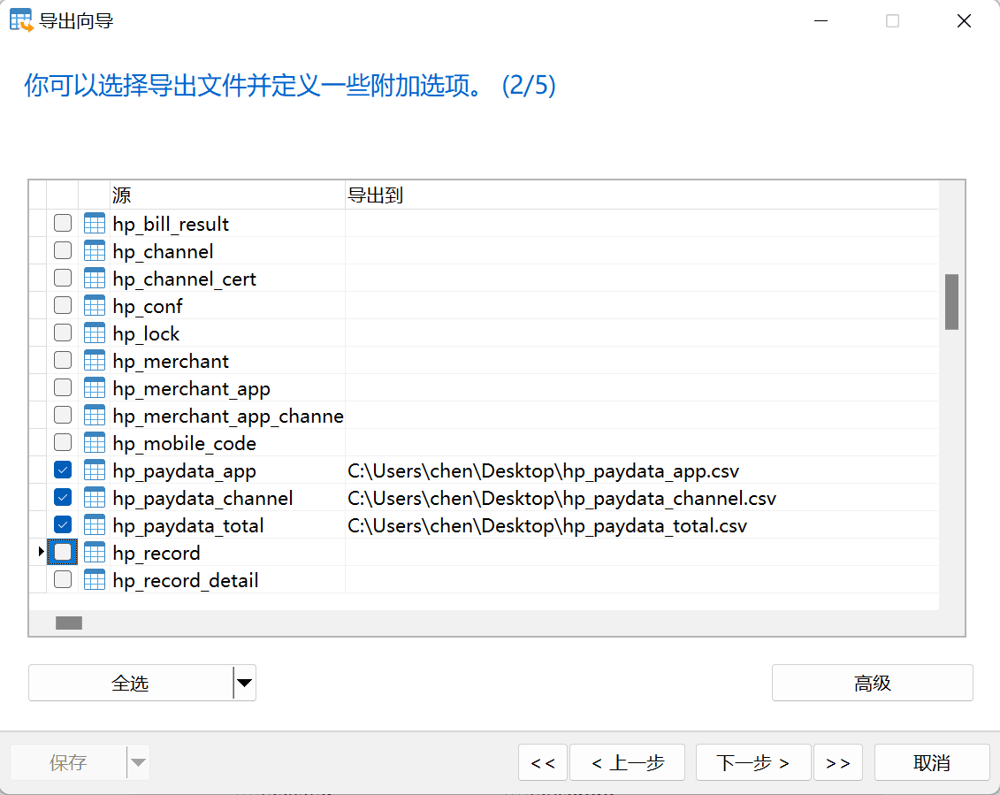Viewport: 1000px width, 795px height.
Task: Enable the hp_channel_cert checkbox
Action: pyautogui.click(x=62, y=278)
